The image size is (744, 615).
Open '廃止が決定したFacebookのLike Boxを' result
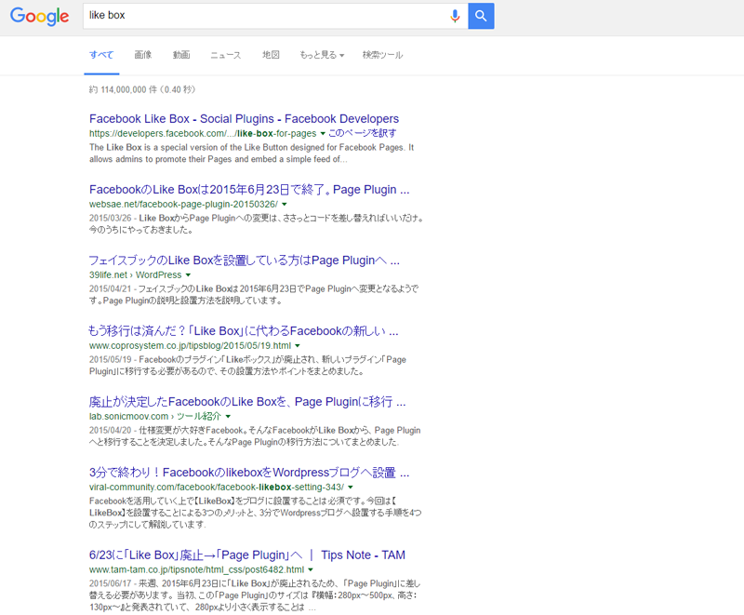pyautogui.click(x=247, y=402)
